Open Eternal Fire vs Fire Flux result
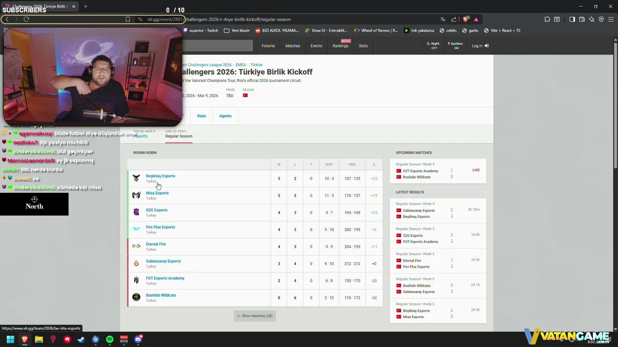This screenshot has width=618, height=347. coord(438,261)
